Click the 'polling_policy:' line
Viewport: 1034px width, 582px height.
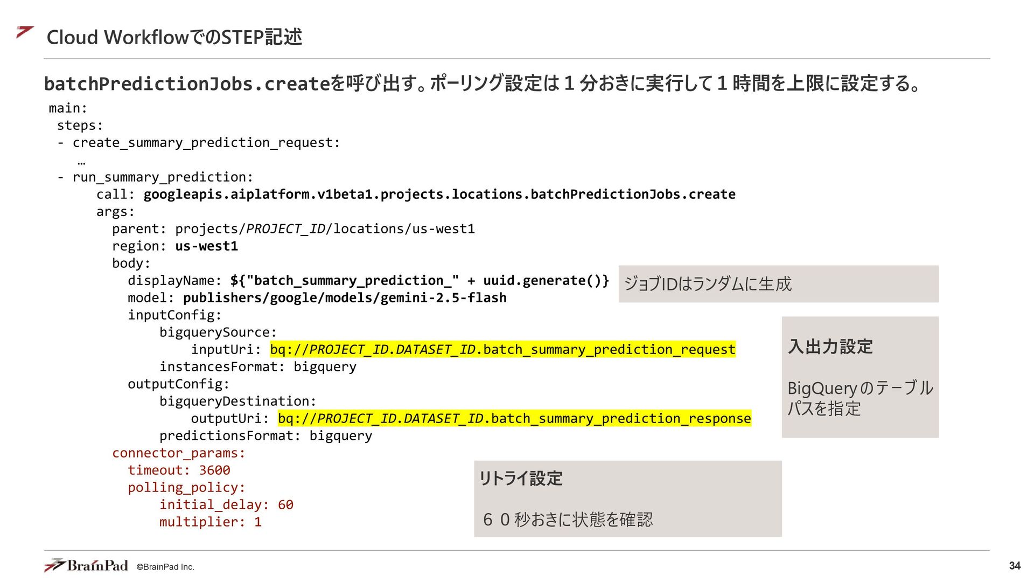point(186,488)
